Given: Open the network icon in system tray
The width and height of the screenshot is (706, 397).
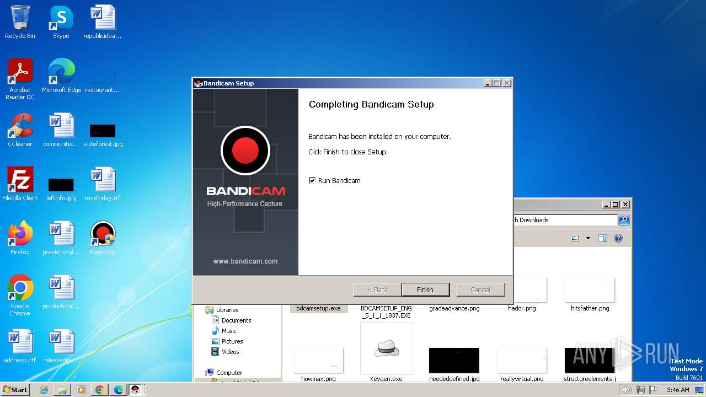Looking at the screenshot, I should click(x=640, y=390).
